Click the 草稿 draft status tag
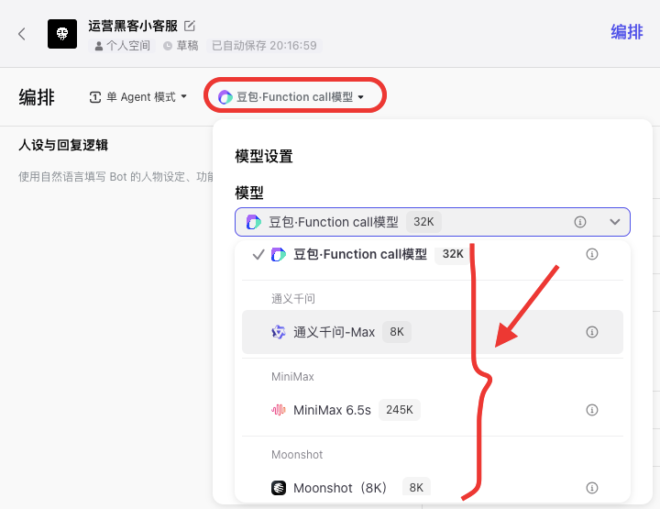 pos(181,46)
